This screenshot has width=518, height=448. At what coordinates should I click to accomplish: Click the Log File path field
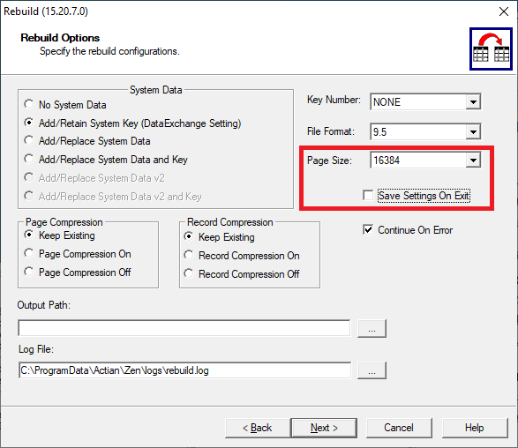[x=184, y=370]
